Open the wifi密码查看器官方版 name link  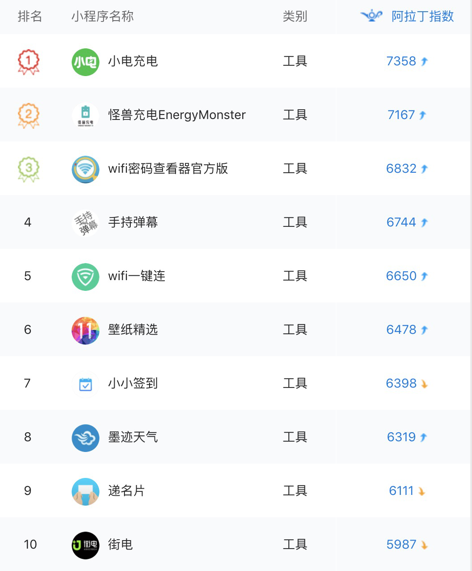pyautogui.click(x=168, y=169)
